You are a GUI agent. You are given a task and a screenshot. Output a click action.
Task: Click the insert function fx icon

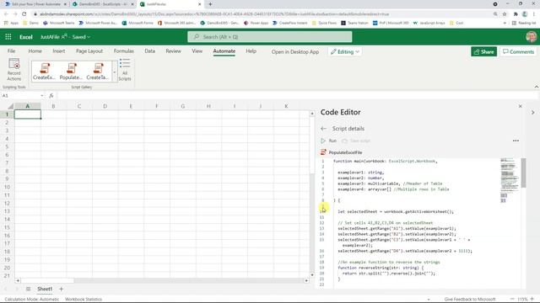(51, 96)
